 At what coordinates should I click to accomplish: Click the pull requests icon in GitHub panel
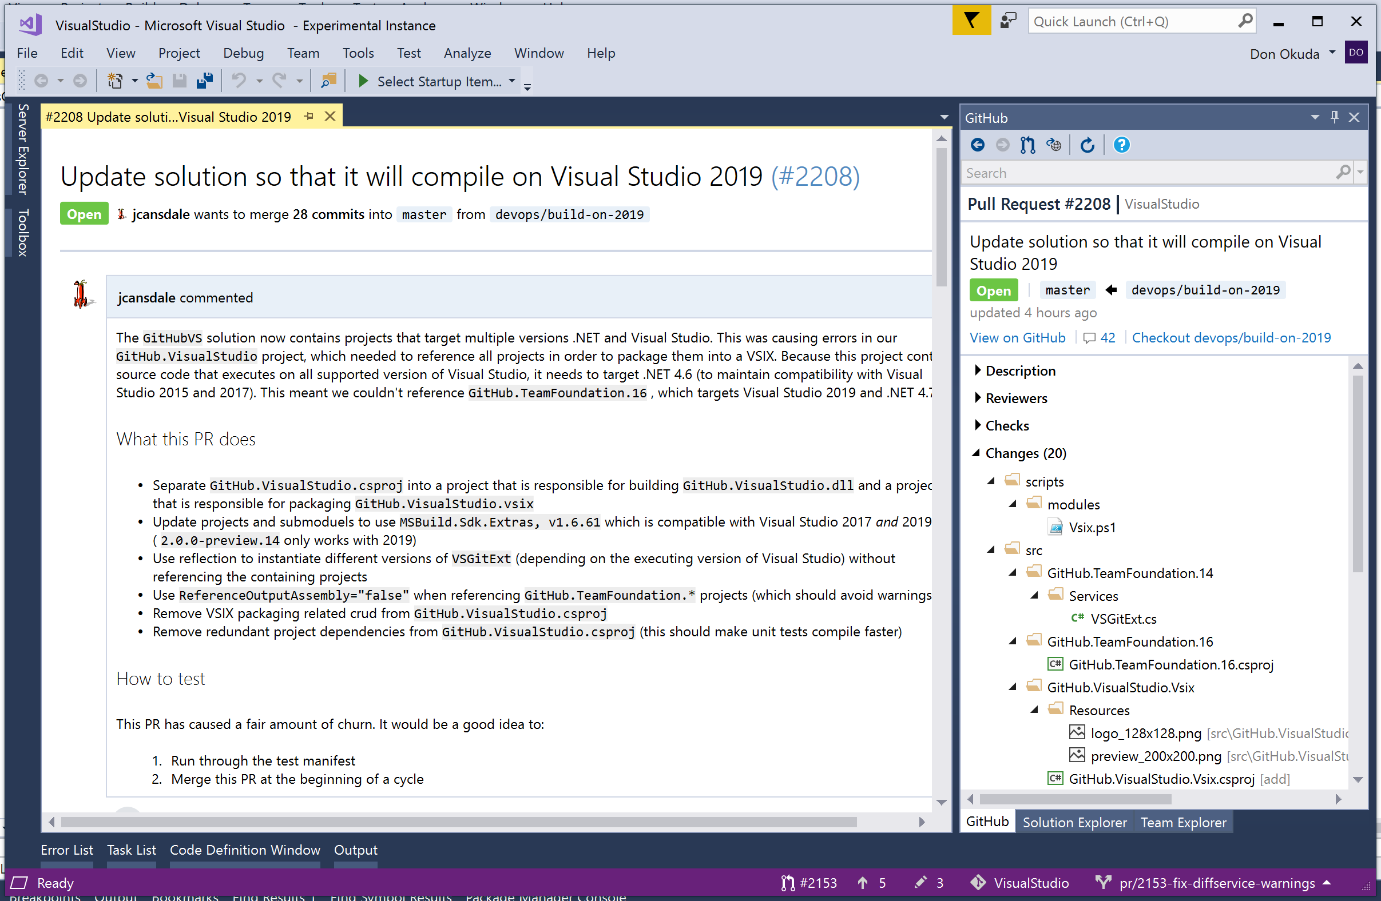tap(1027, 145)
